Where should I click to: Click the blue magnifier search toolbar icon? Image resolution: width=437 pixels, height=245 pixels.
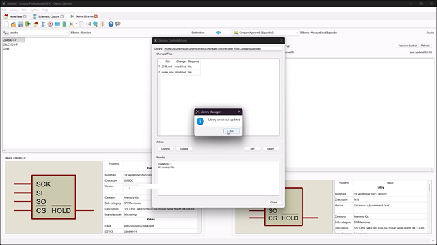tap(96, 24)
